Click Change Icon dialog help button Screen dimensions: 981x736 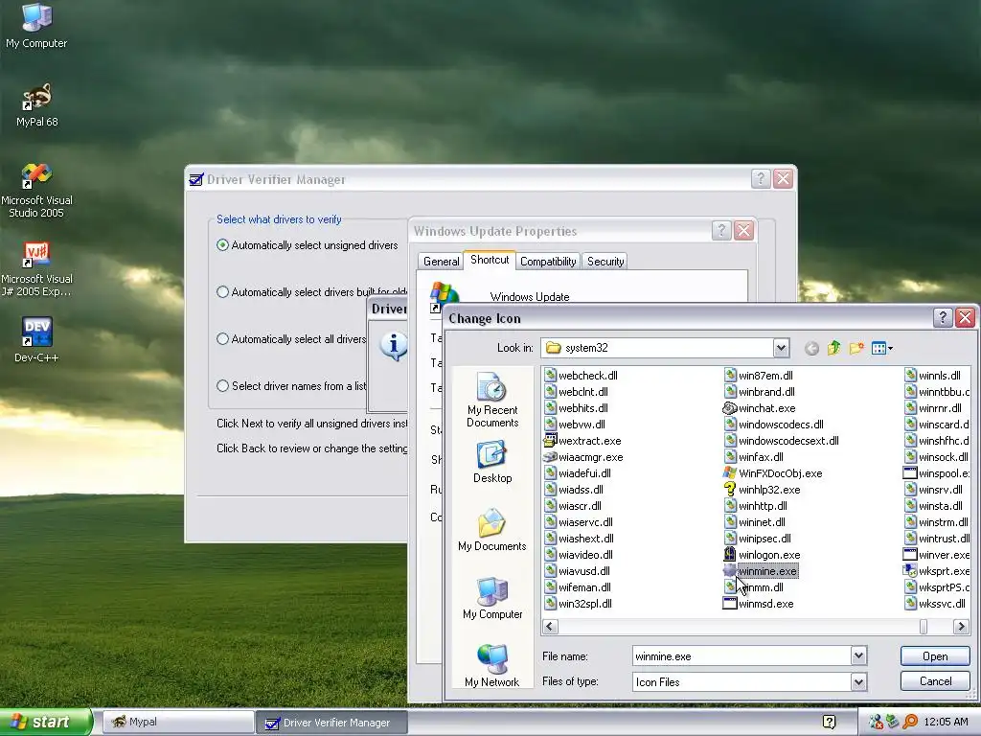(943, 317)
